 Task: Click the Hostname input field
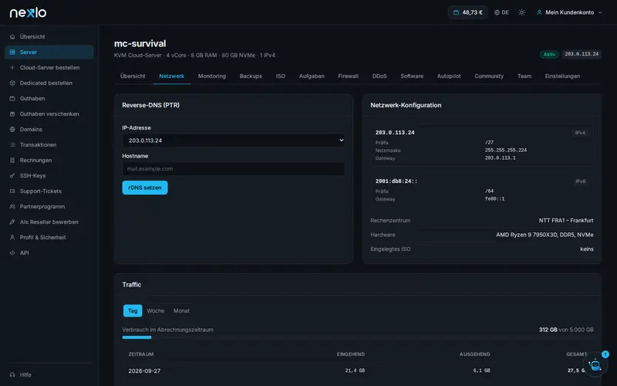[x=234, y=168]
